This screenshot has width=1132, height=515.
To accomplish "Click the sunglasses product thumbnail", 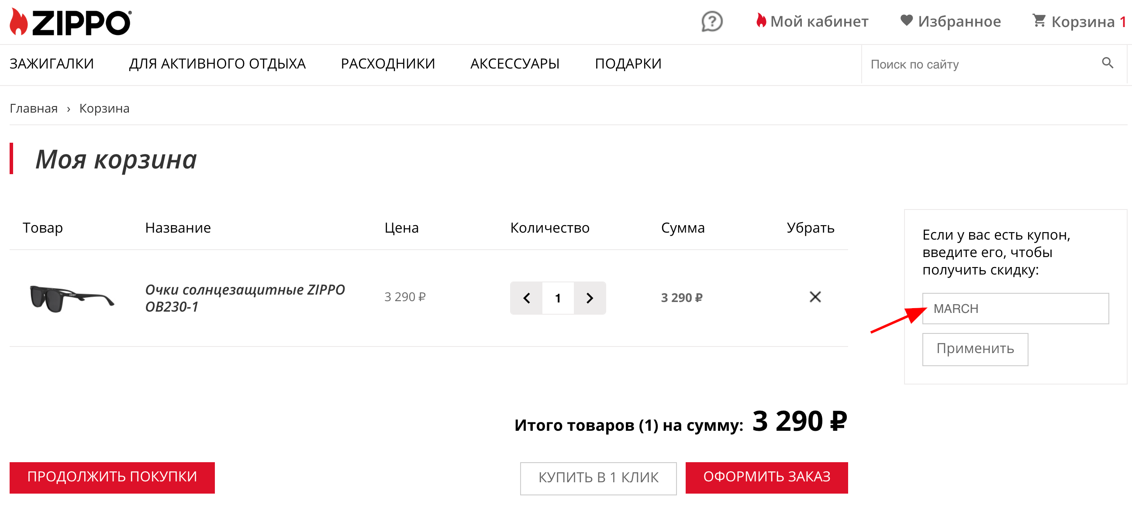I will pyautogui.click(x=71, y=297).
